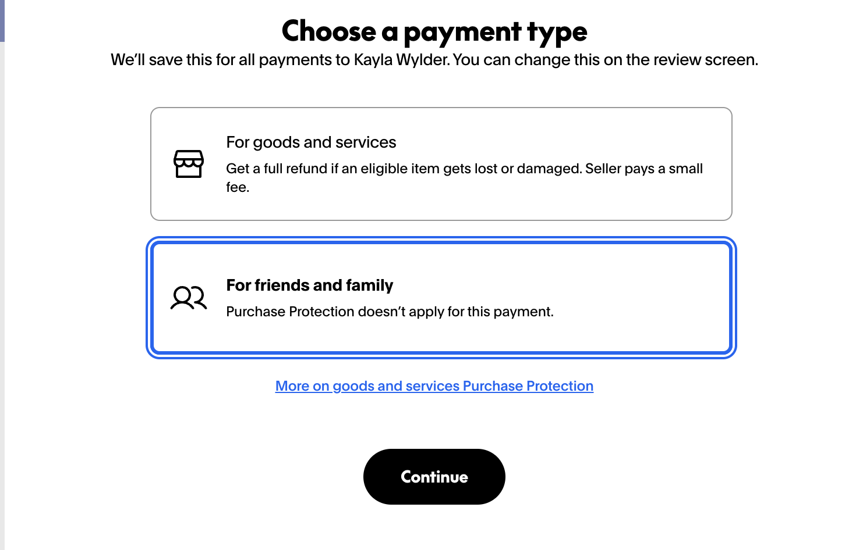Viewport: 863px width, 550px height.
Task: Select the For friends and family option
Action: (x=441, y=298)
